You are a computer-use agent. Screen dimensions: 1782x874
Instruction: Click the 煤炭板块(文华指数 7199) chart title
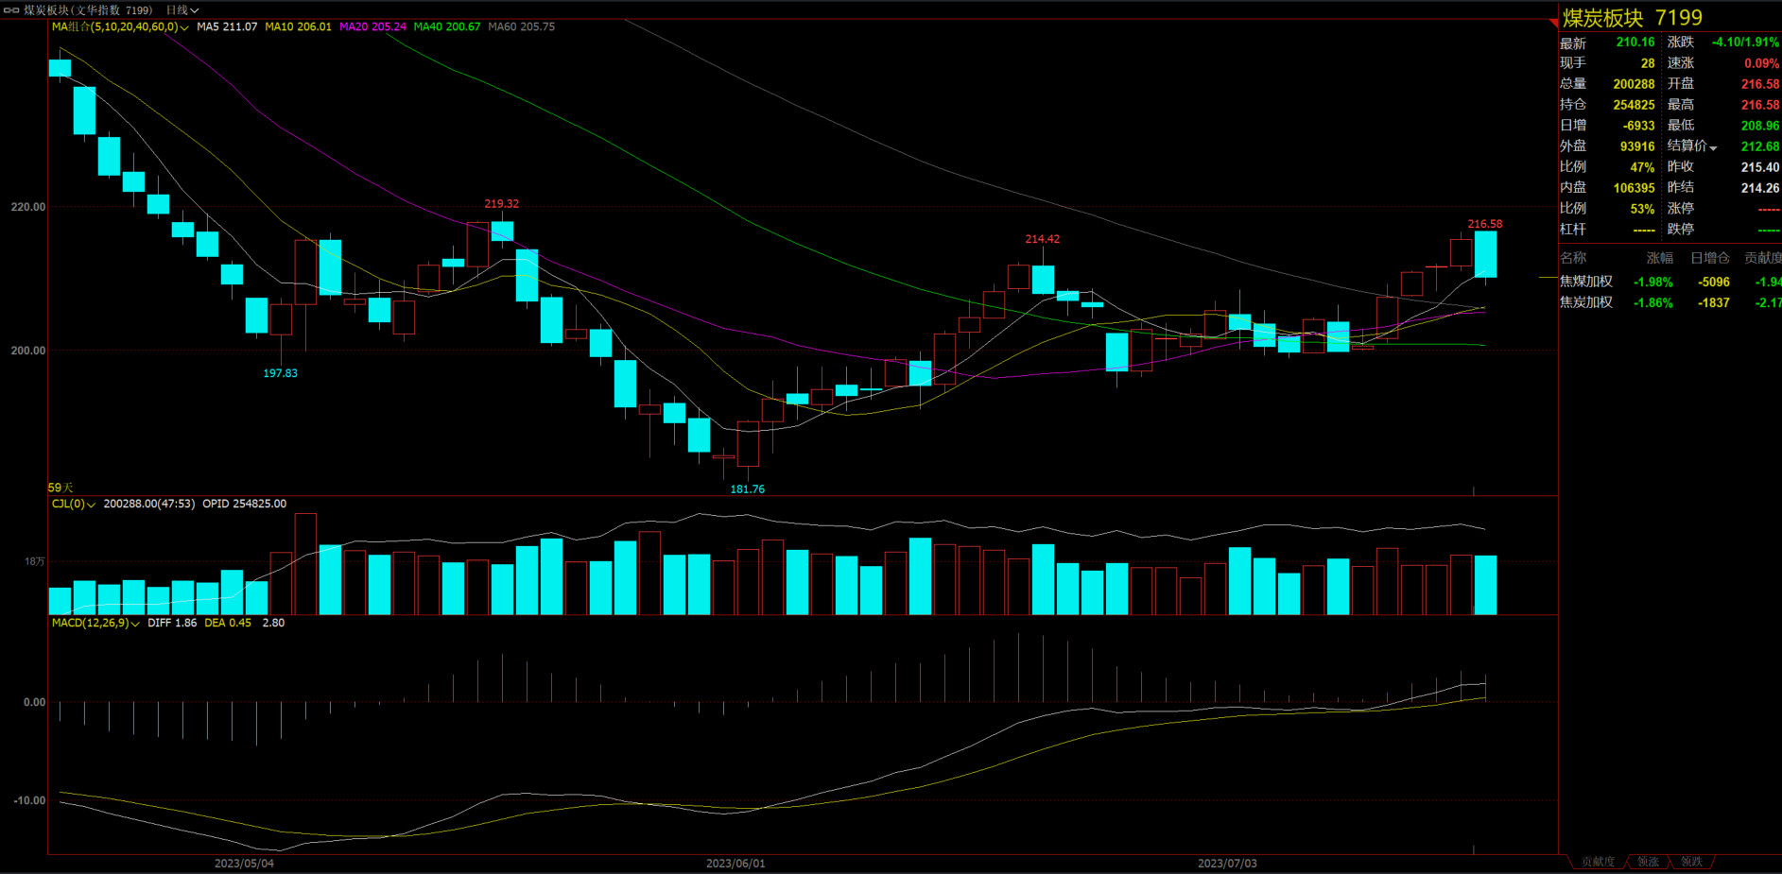point(88,10)
